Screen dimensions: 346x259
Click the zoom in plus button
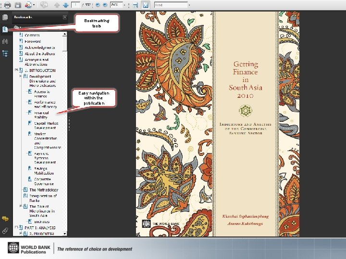[x=105, y=5]
